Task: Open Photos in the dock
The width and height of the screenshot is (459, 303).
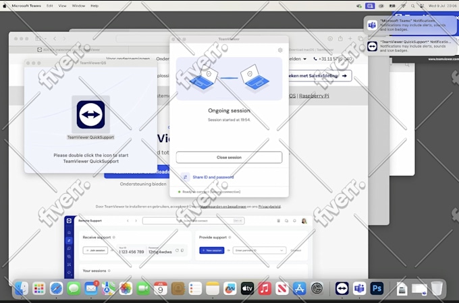Action: [126, 289]
